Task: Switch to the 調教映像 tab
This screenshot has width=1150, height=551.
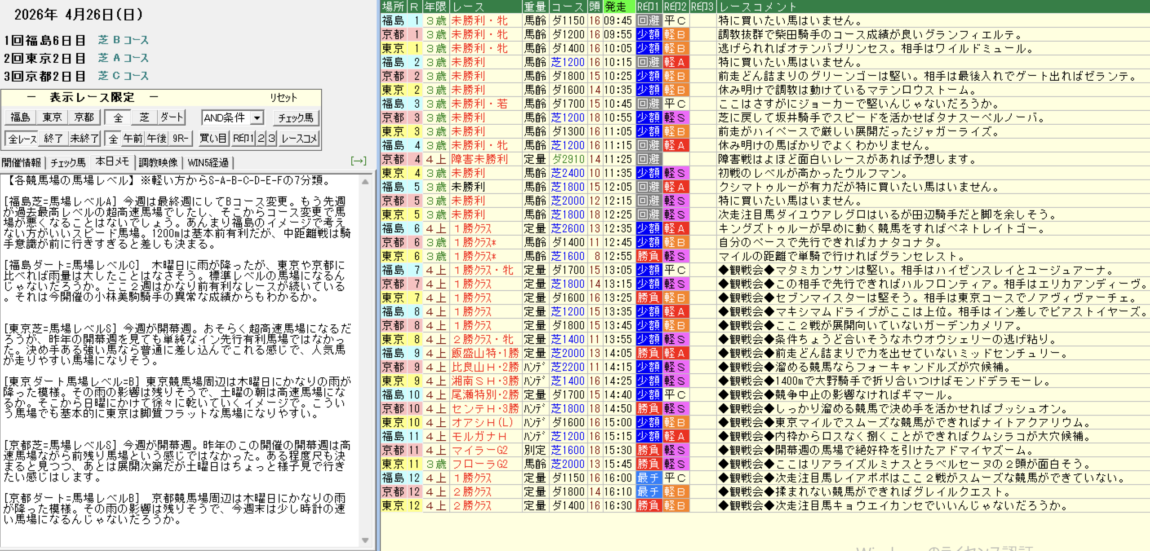Action: [x=158, y=162]
